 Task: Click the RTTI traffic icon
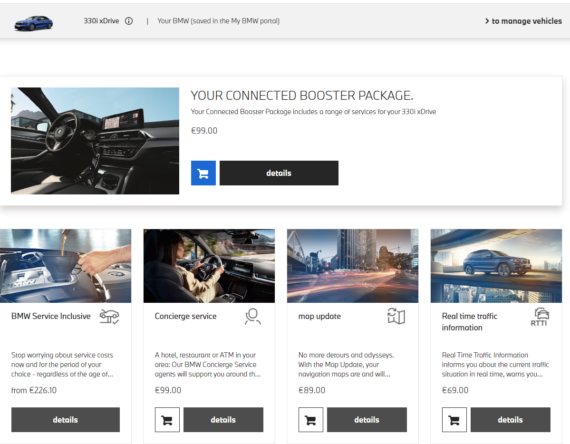pyautogui.click(x=540, y=317)
